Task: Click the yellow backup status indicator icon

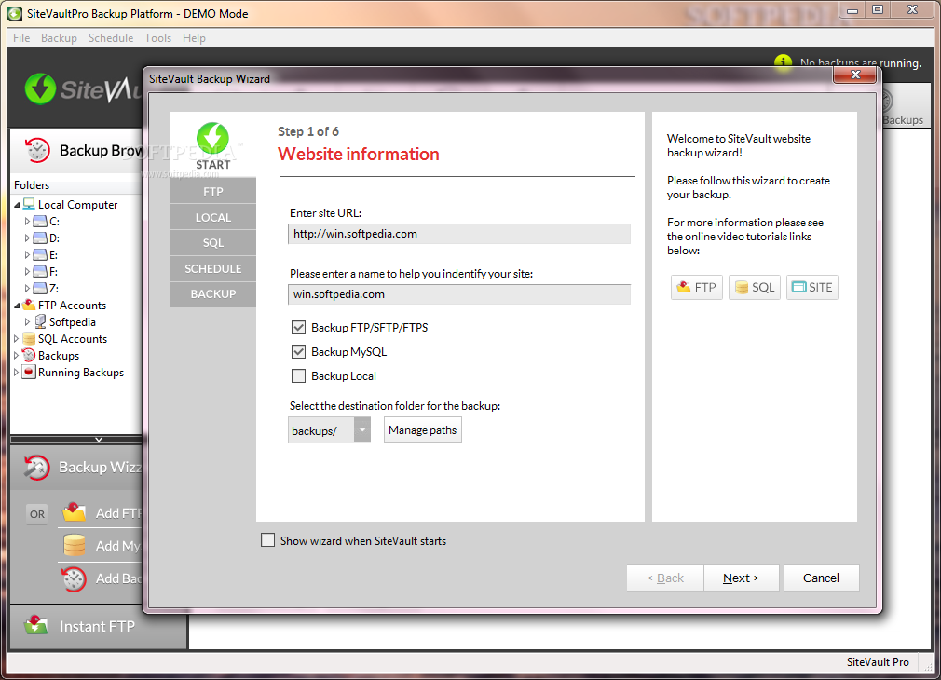Action: click(783, 61)
